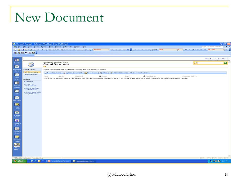The width and height of the screenshot is (243, 182).
Task: Open the File menu
Action: [x=19, y=47]
